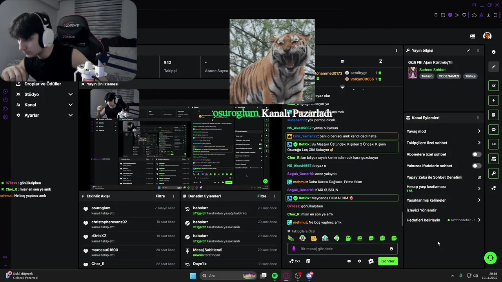Viewport: 502px width, 282px height.
Task: Click the taskbar volume icon
Action: coord(475,276)
